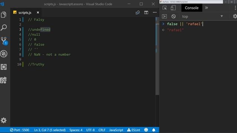Click the console input line false || 'rafael'
This screenshot has height=133, width=237.
pos(184,24)
